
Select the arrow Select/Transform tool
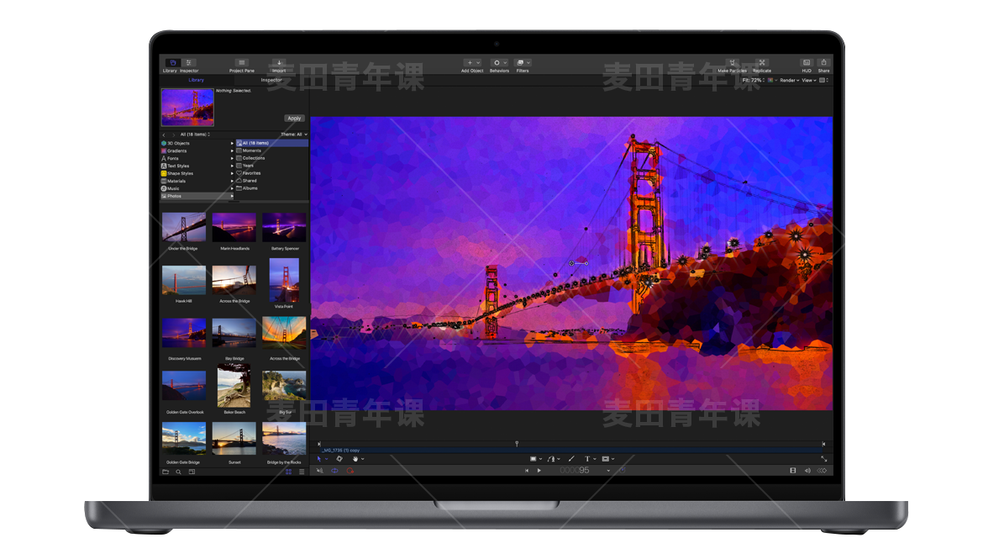click(x=319, y=459)
